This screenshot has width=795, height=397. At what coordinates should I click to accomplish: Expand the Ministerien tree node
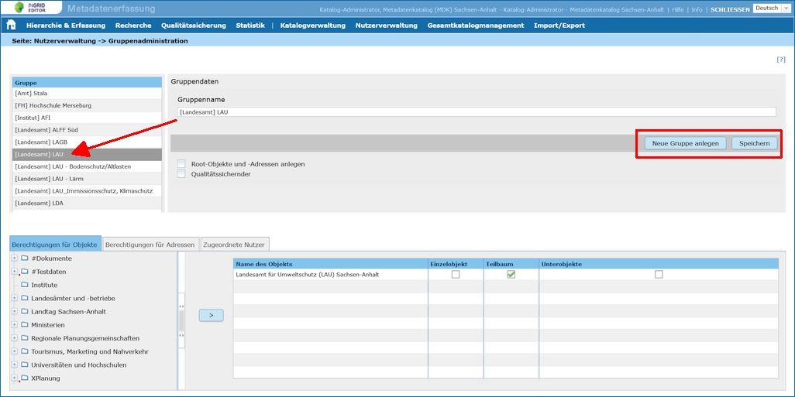15,324
